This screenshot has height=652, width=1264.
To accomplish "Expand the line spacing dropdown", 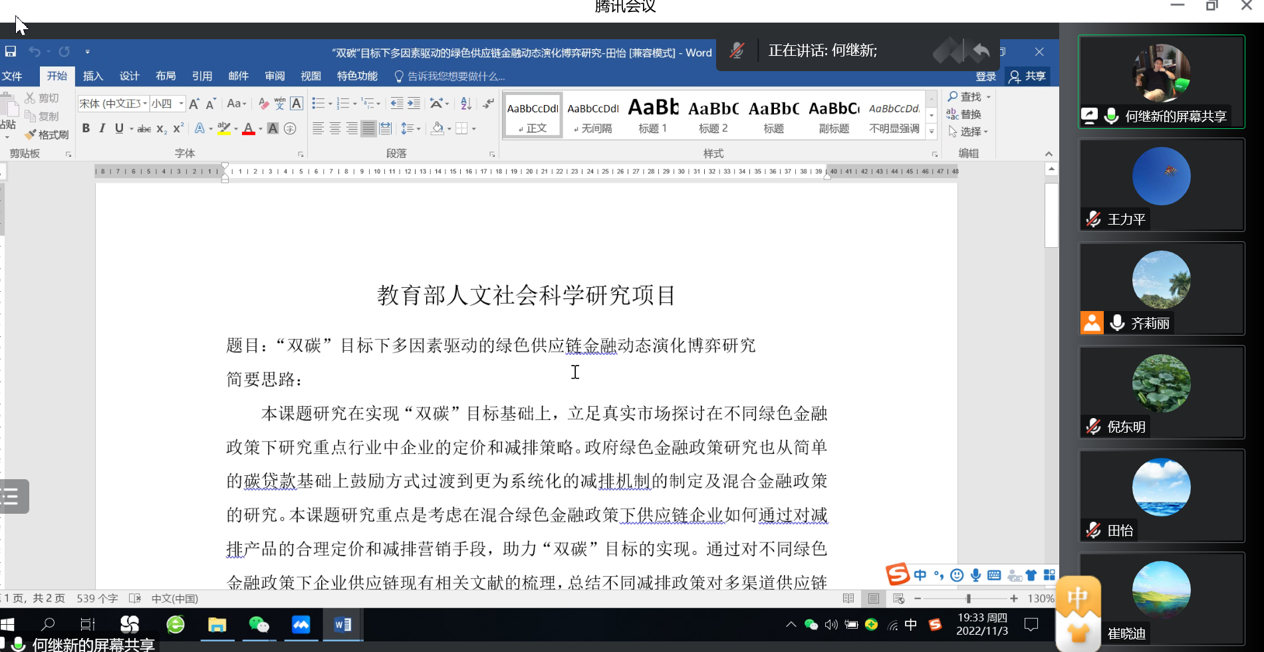I will pos(418,129).
